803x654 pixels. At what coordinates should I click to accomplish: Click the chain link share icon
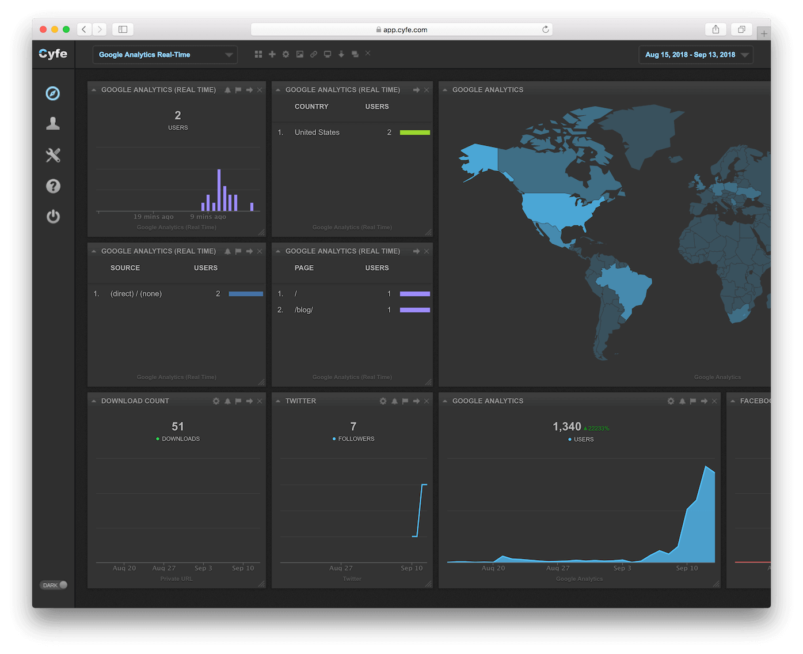click(314, 54)
